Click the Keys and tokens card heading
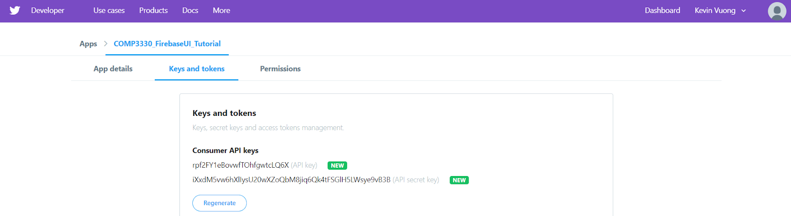791x216 pixels. (x=224, y=113)
